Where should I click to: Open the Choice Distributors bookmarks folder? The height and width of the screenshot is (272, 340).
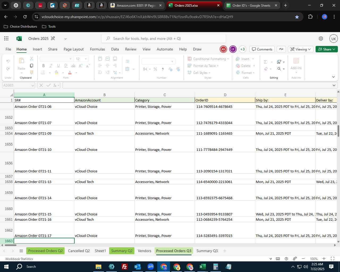[20, 27]
